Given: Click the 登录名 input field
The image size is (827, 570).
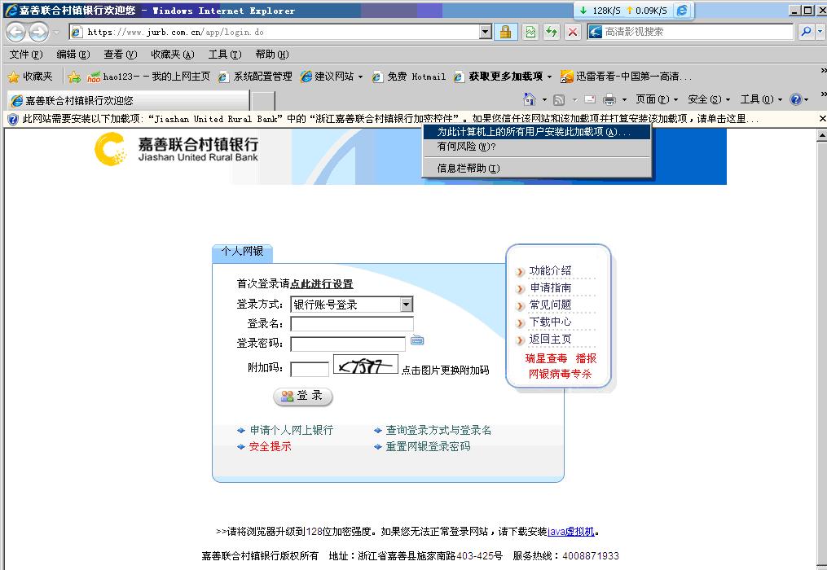Looking at the screenshot, I should click(352, 324).
